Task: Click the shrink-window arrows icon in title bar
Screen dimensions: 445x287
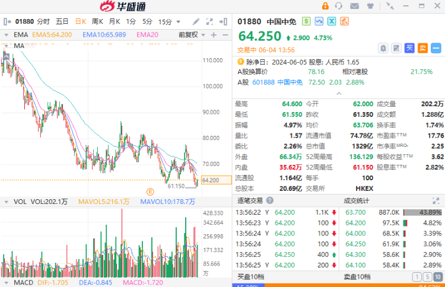Action: pyautogui.click(x=390, y=6)
